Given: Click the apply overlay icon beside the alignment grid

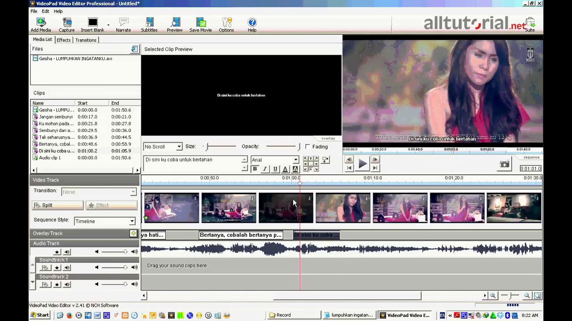Looking at the screenshot, I should [325, 160].
